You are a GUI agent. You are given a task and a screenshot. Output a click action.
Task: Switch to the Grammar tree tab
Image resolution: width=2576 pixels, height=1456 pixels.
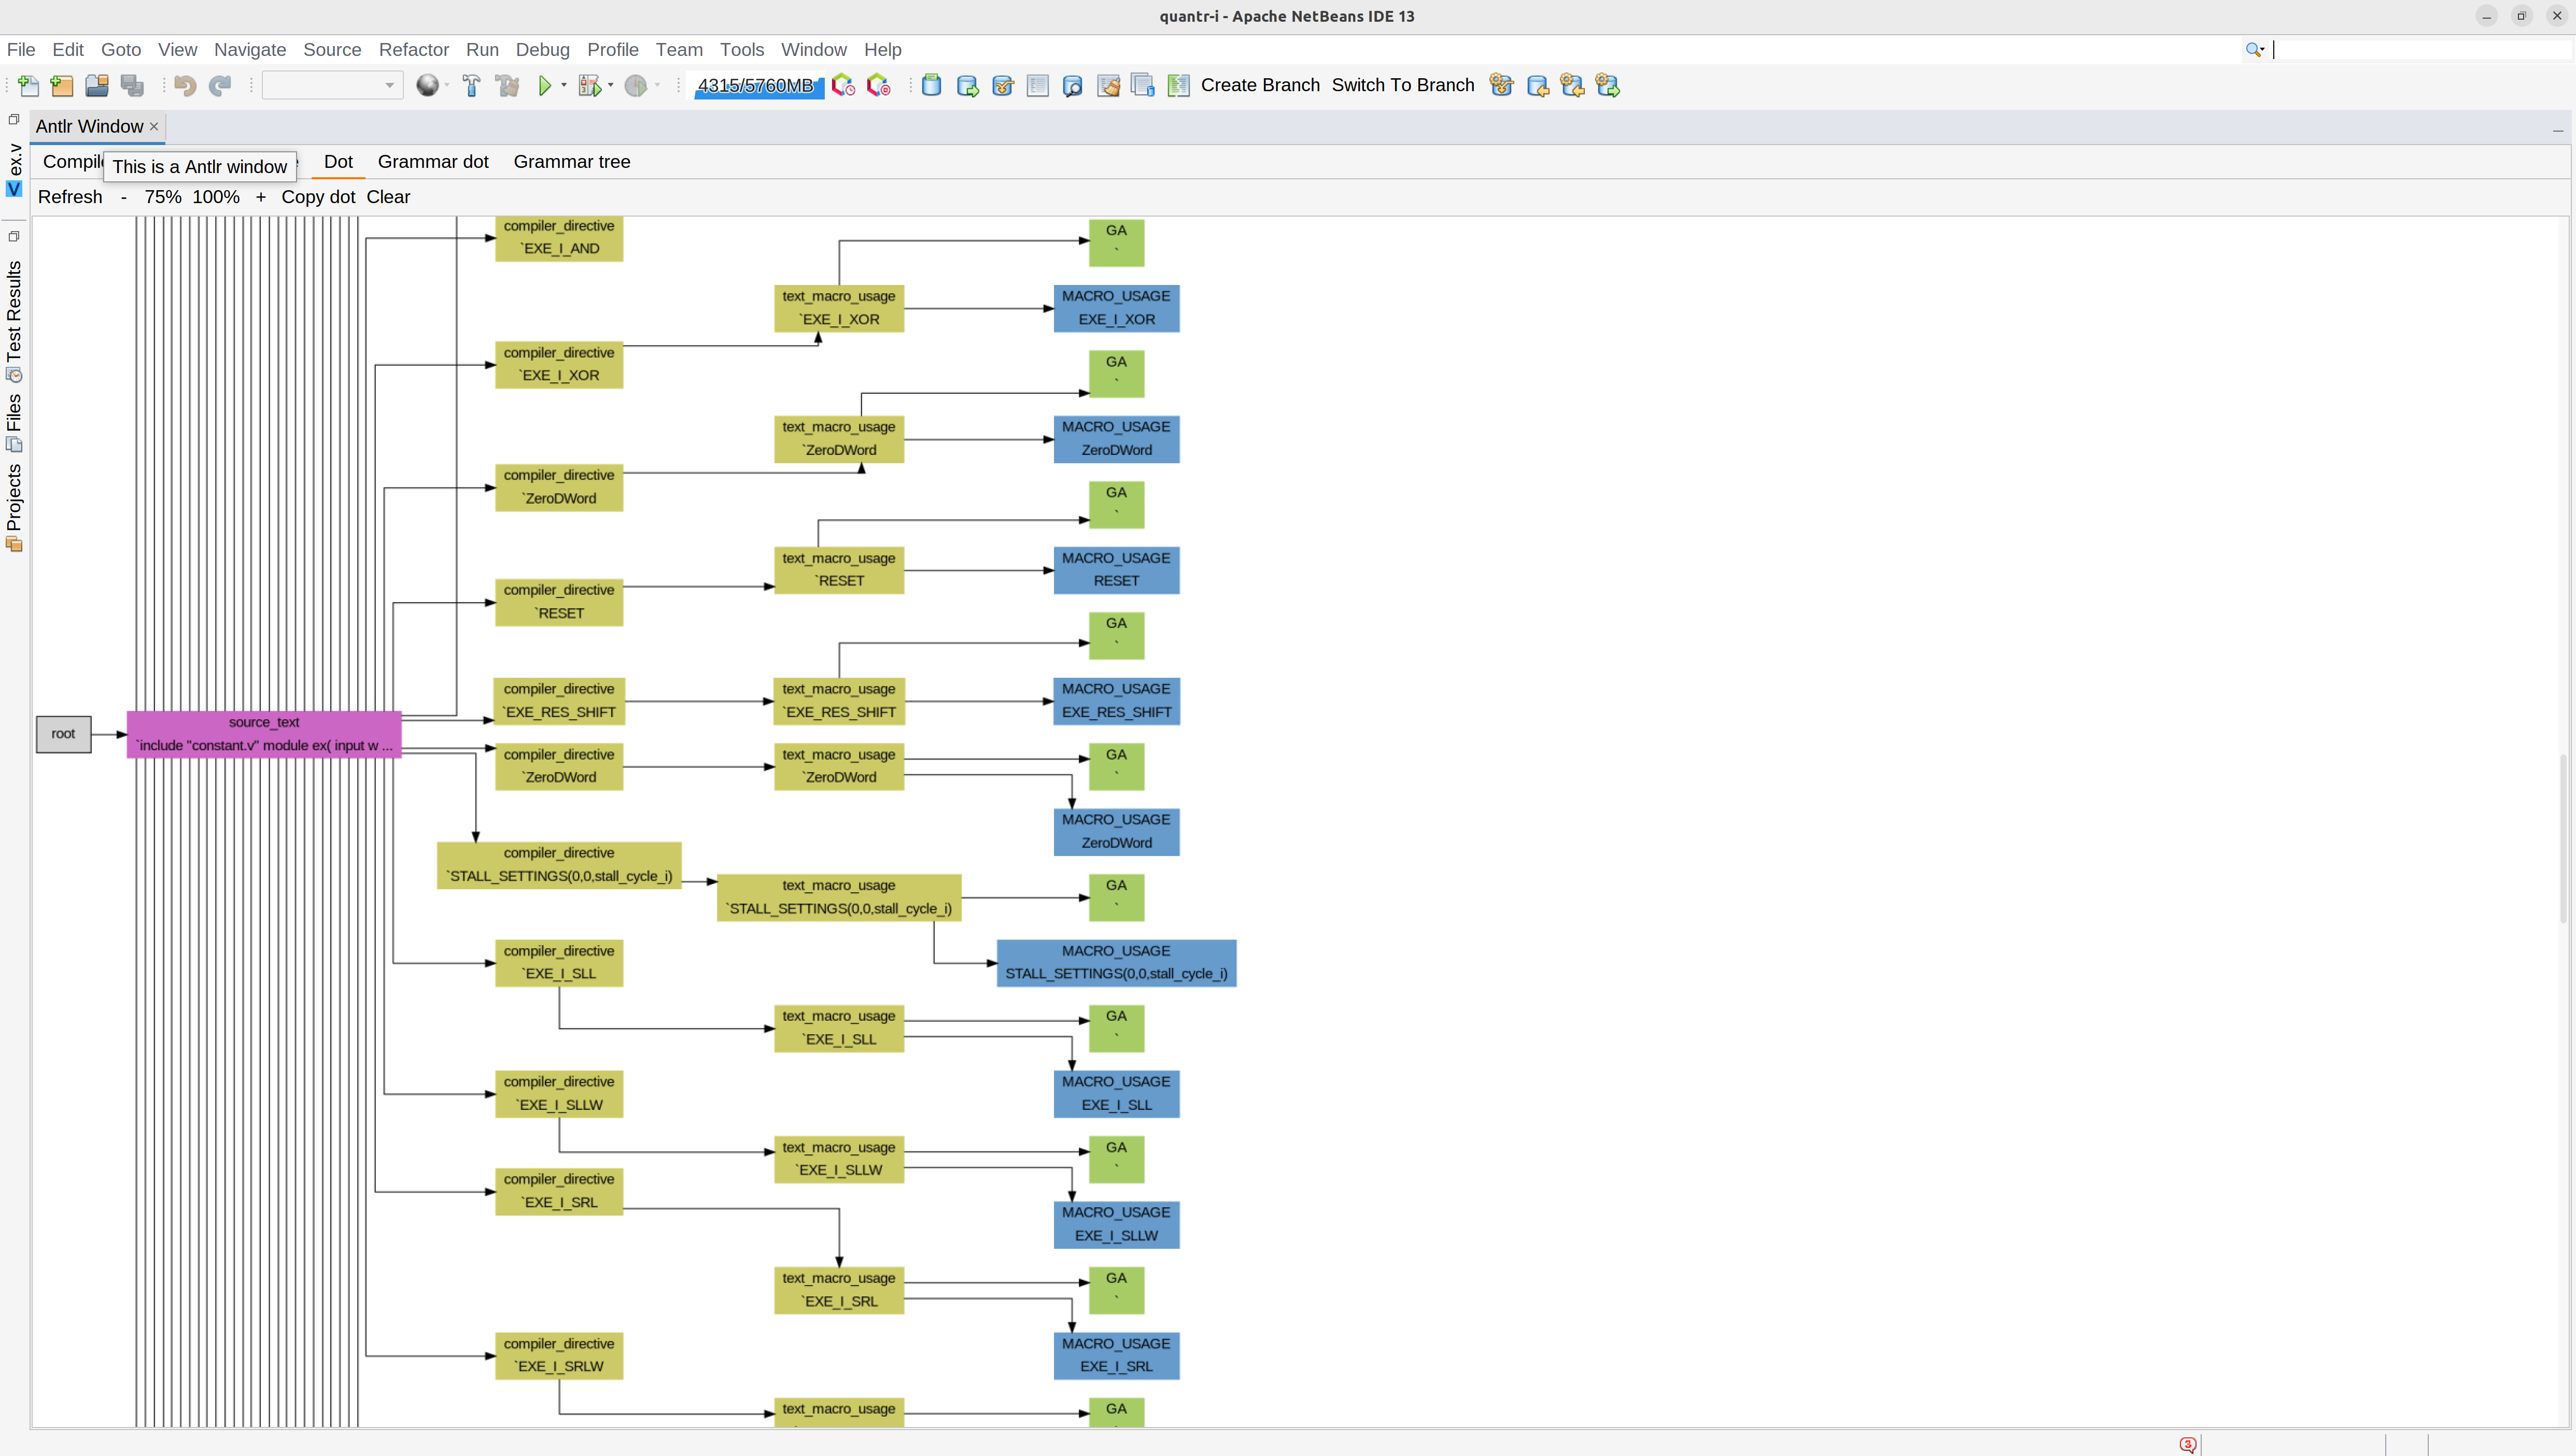coord(571,162)
